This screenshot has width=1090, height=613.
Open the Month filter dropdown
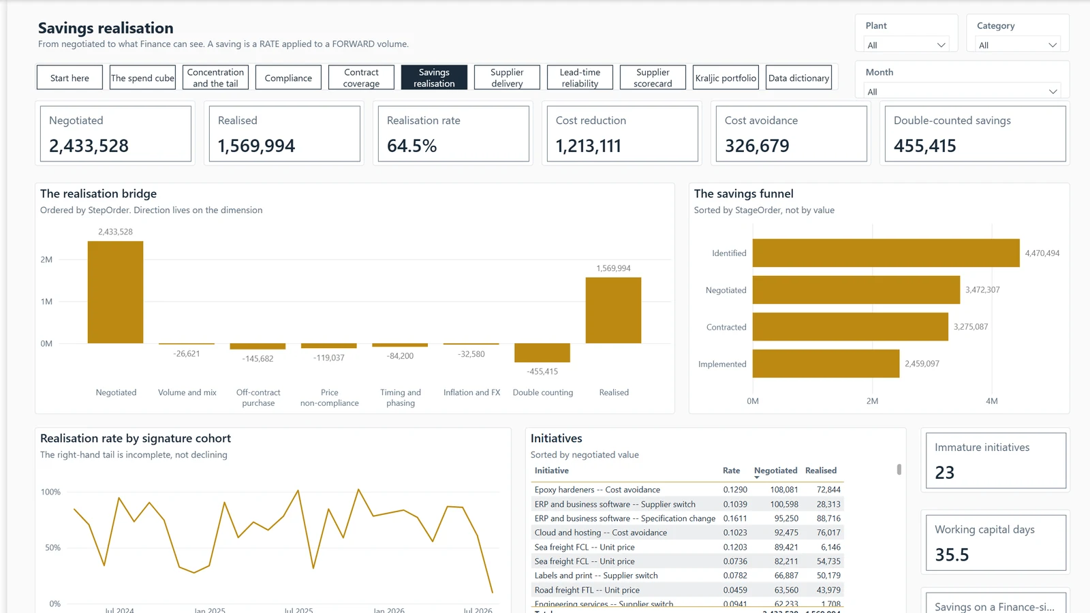click(961, 91)
